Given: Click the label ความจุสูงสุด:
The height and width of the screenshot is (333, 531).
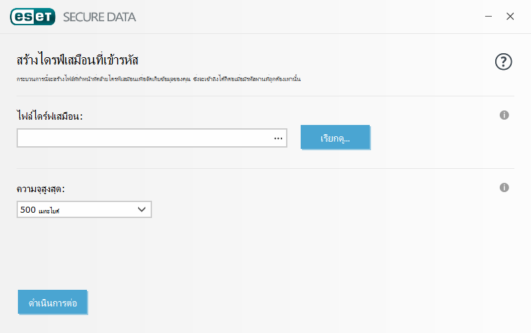Looking at the screenshot, I should [40, 189].
